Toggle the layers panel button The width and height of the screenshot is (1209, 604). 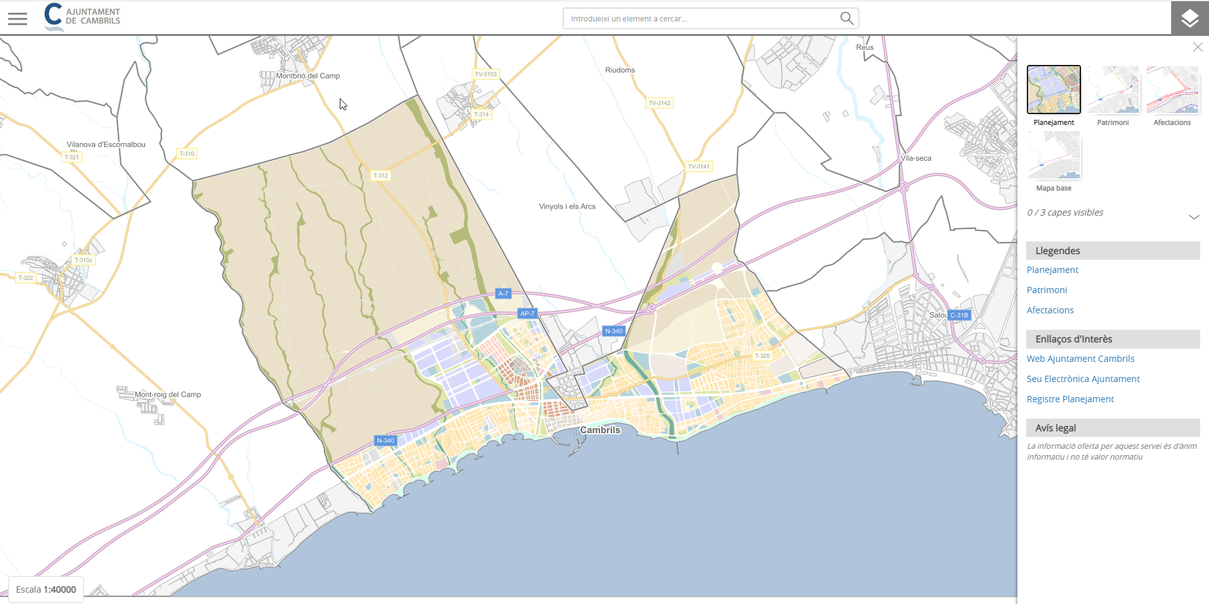tap(1189, 18)
